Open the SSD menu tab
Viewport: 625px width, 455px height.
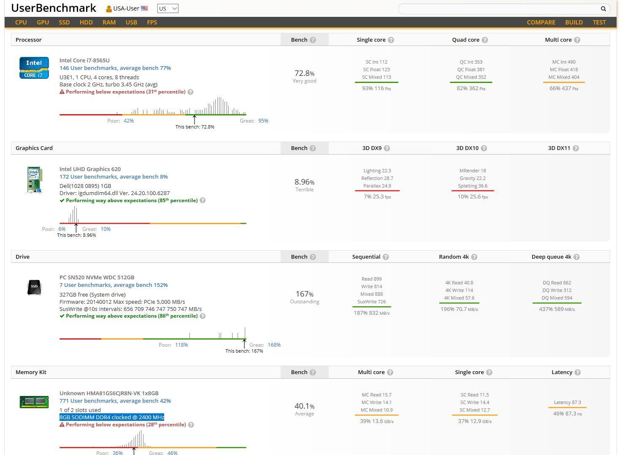64,22
